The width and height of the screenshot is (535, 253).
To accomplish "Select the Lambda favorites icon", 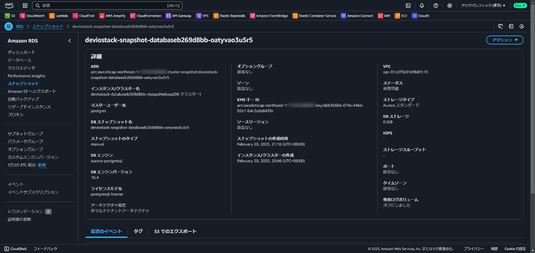I will point(58,16).
